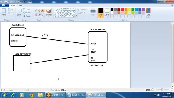Activate Color 2 selector
Screen dimensions: 174x98
107,13
